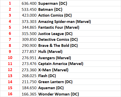The image size is (121, 97).
Task: Click the Green Lantern (DC) cell
Action: point(79,82)
